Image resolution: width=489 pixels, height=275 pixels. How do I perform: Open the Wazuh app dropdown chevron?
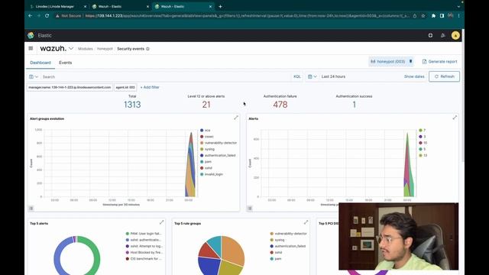click(71, 49)
